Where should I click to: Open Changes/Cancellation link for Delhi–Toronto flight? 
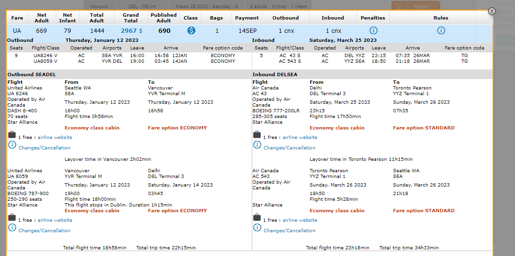(x=290, y=148)
